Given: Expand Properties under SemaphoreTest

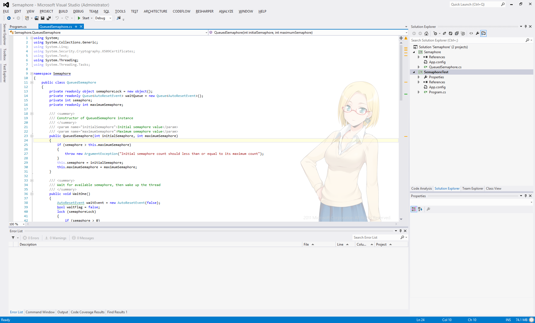Looking at the screenshot, I should (419, 77).
